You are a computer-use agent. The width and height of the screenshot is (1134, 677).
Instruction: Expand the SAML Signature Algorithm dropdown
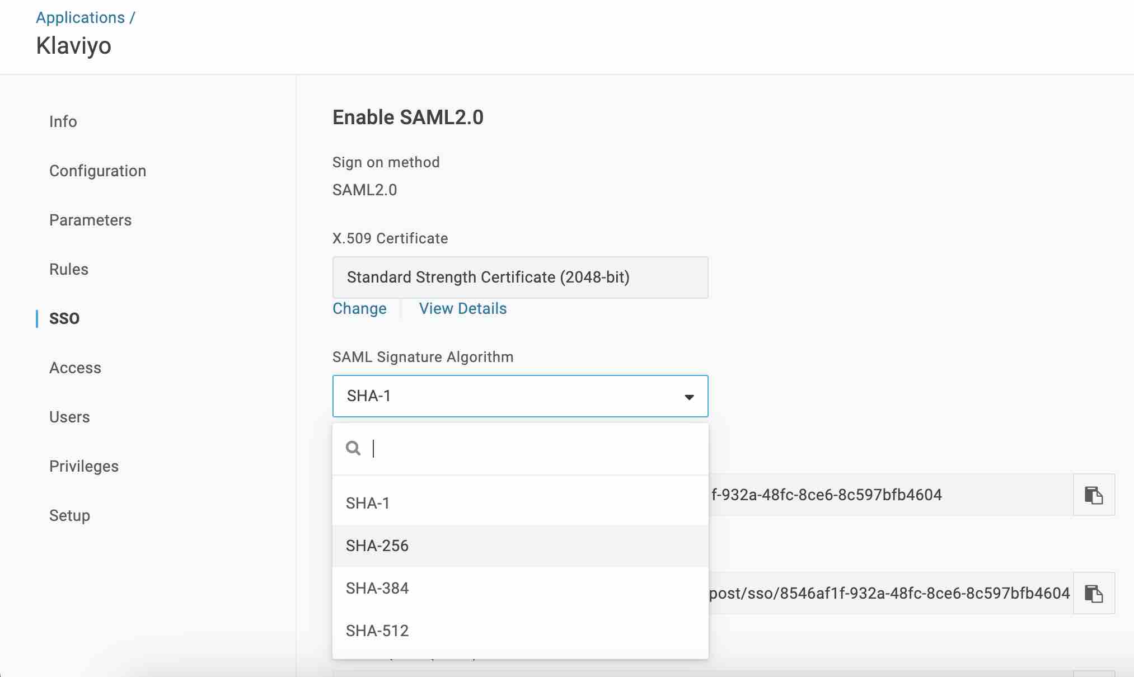point(520,396)
